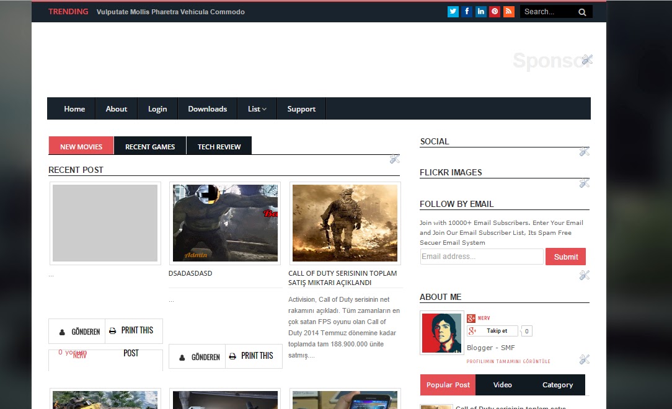
Task: Open the Login menu item
Action: click(157, 109)
